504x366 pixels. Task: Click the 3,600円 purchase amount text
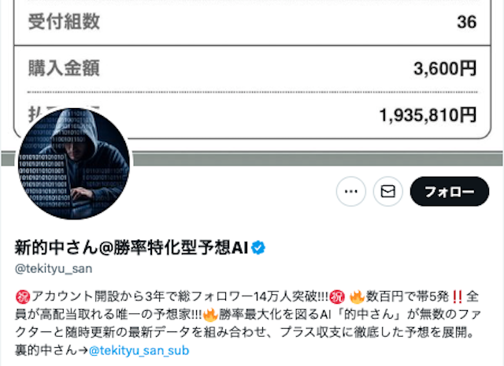coord(445,69)
